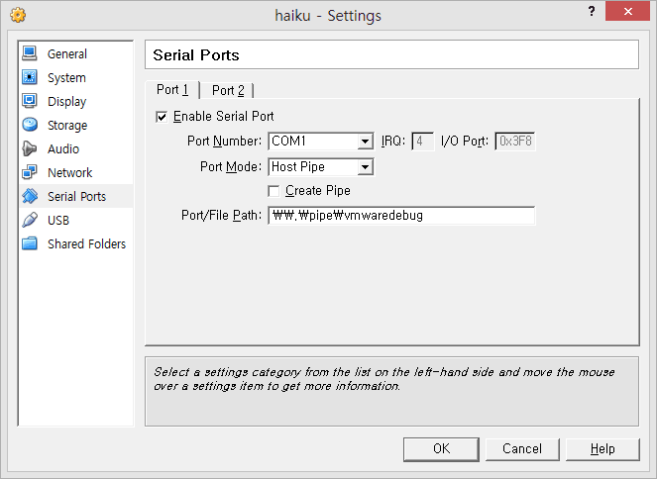
Task: Expand the Port Number COM1 dropdown
Action: pos(365,142)
